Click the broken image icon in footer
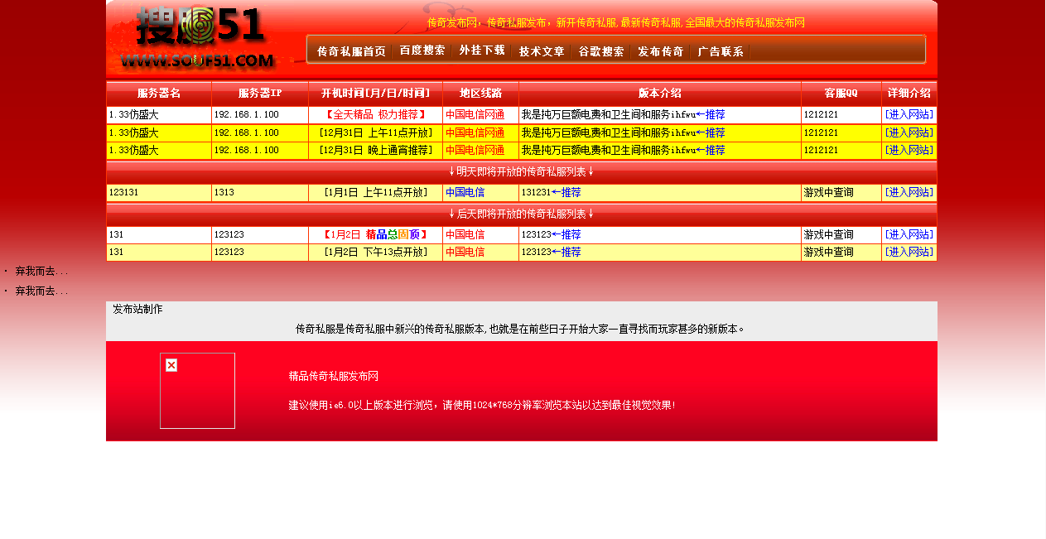 coord(171,363)
